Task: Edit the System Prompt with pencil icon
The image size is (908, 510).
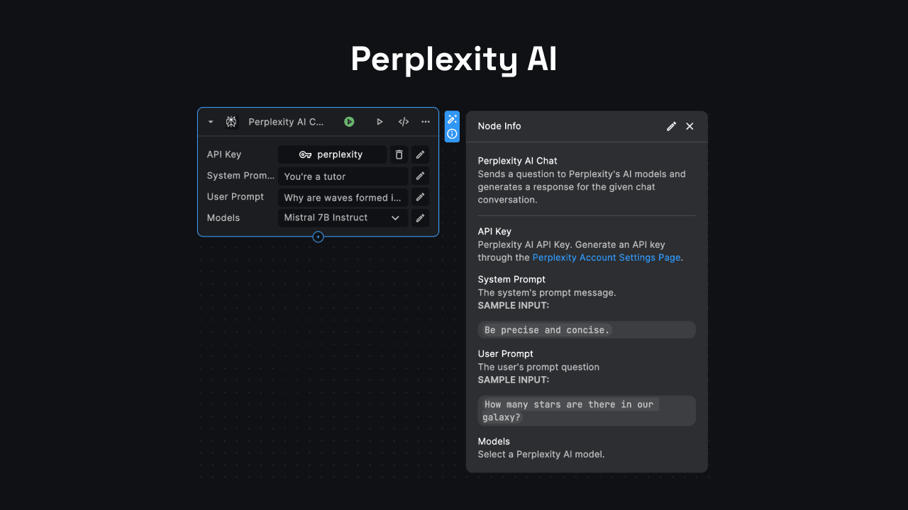Action: [420, 176]
